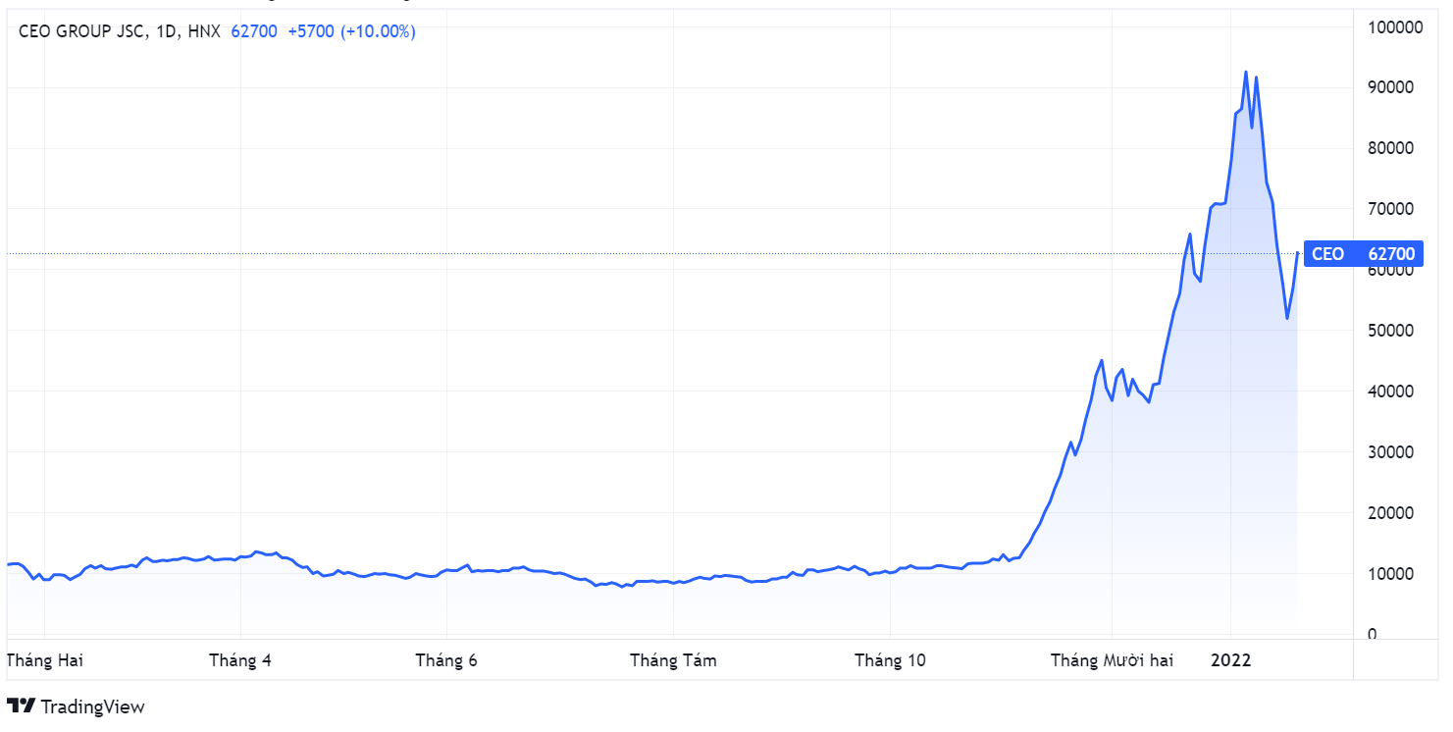Select Tháng Tám on the time axis
Image resolution: width=1453 pixels, height=732 pixels.
(x=673, y=660)
